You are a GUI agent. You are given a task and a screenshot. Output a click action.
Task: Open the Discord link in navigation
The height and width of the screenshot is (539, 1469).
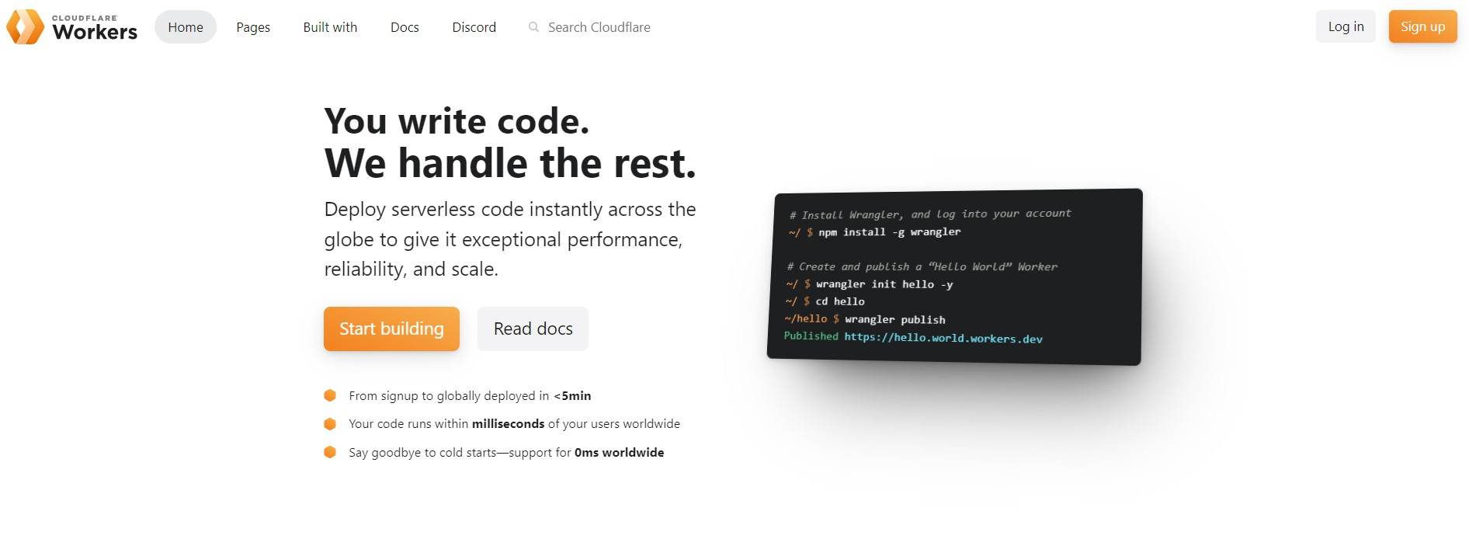point(474,27)
